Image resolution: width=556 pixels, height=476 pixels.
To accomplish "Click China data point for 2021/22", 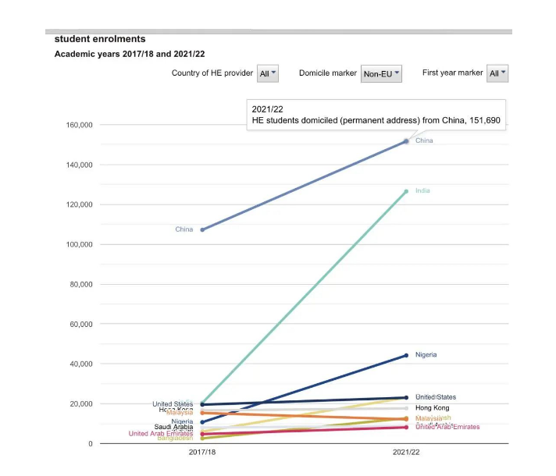I will point(406,141).
